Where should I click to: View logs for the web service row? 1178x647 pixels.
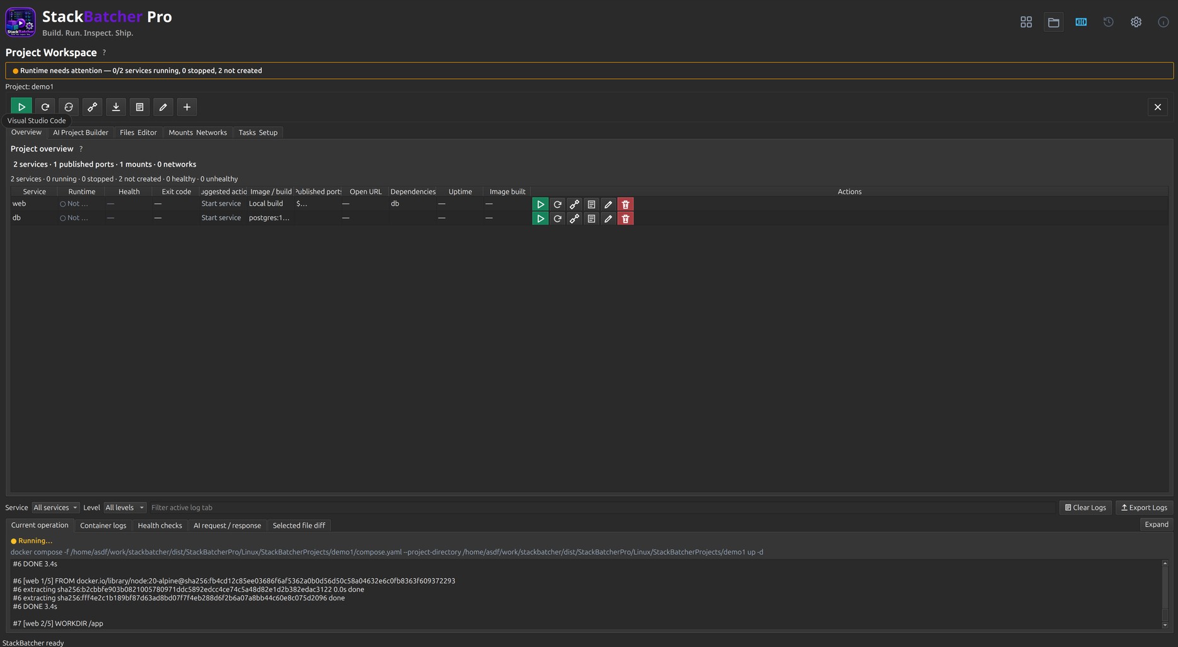tap(591, 204)
